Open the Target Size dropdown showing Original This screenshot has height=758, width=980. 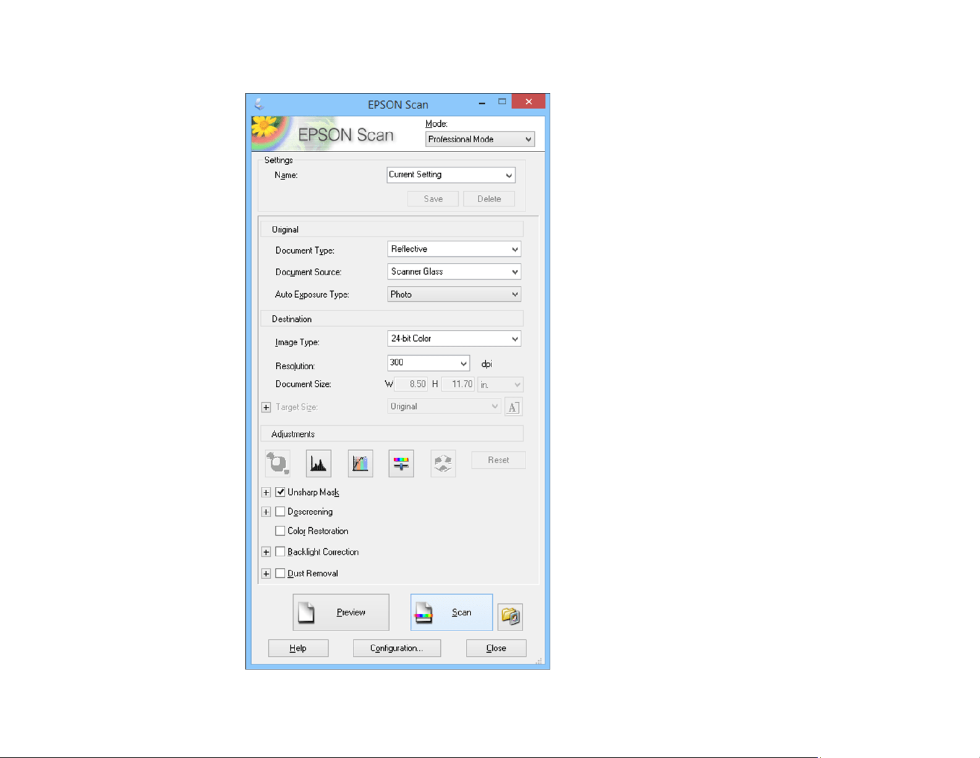(x=444, y=407)
